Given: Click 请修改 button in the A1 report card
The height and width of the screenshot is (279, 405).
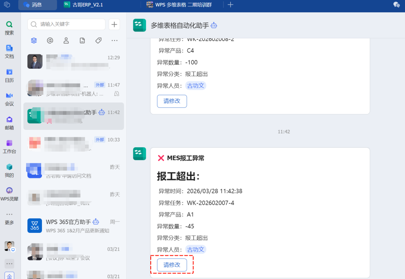Looking at the screenshot, I should (x=172, y=265).
